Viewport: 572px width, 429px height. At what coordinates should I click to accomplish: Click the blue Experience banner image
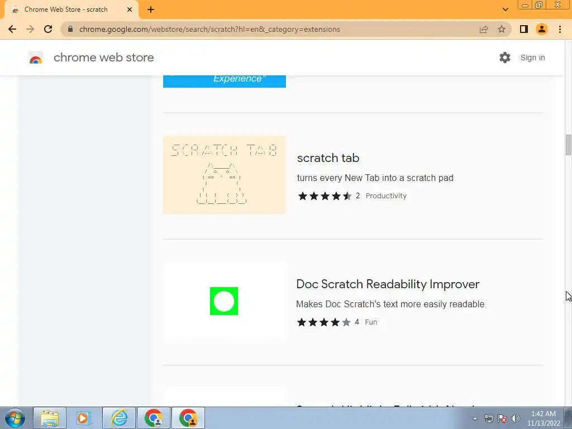click(225, 81)
